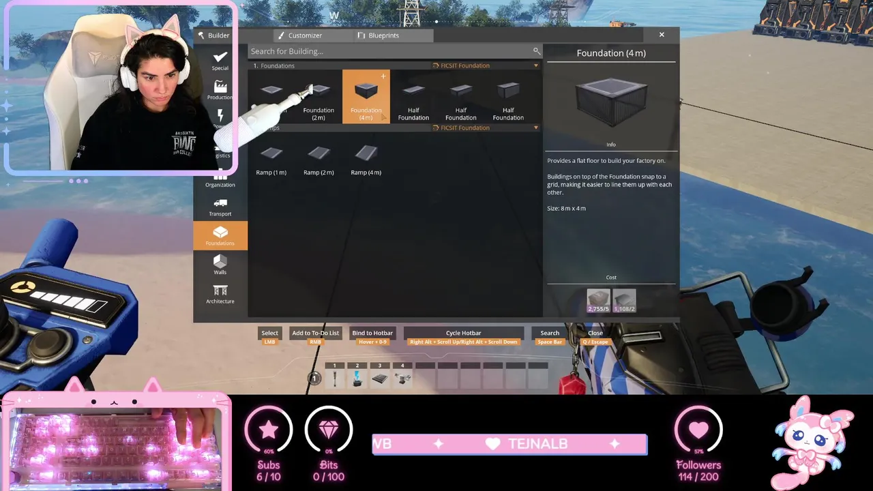Image resolution: width=873 pixels, height=491 pixels.
Task: Click the Cycle Hotbar button
Action: coord(464,333)
